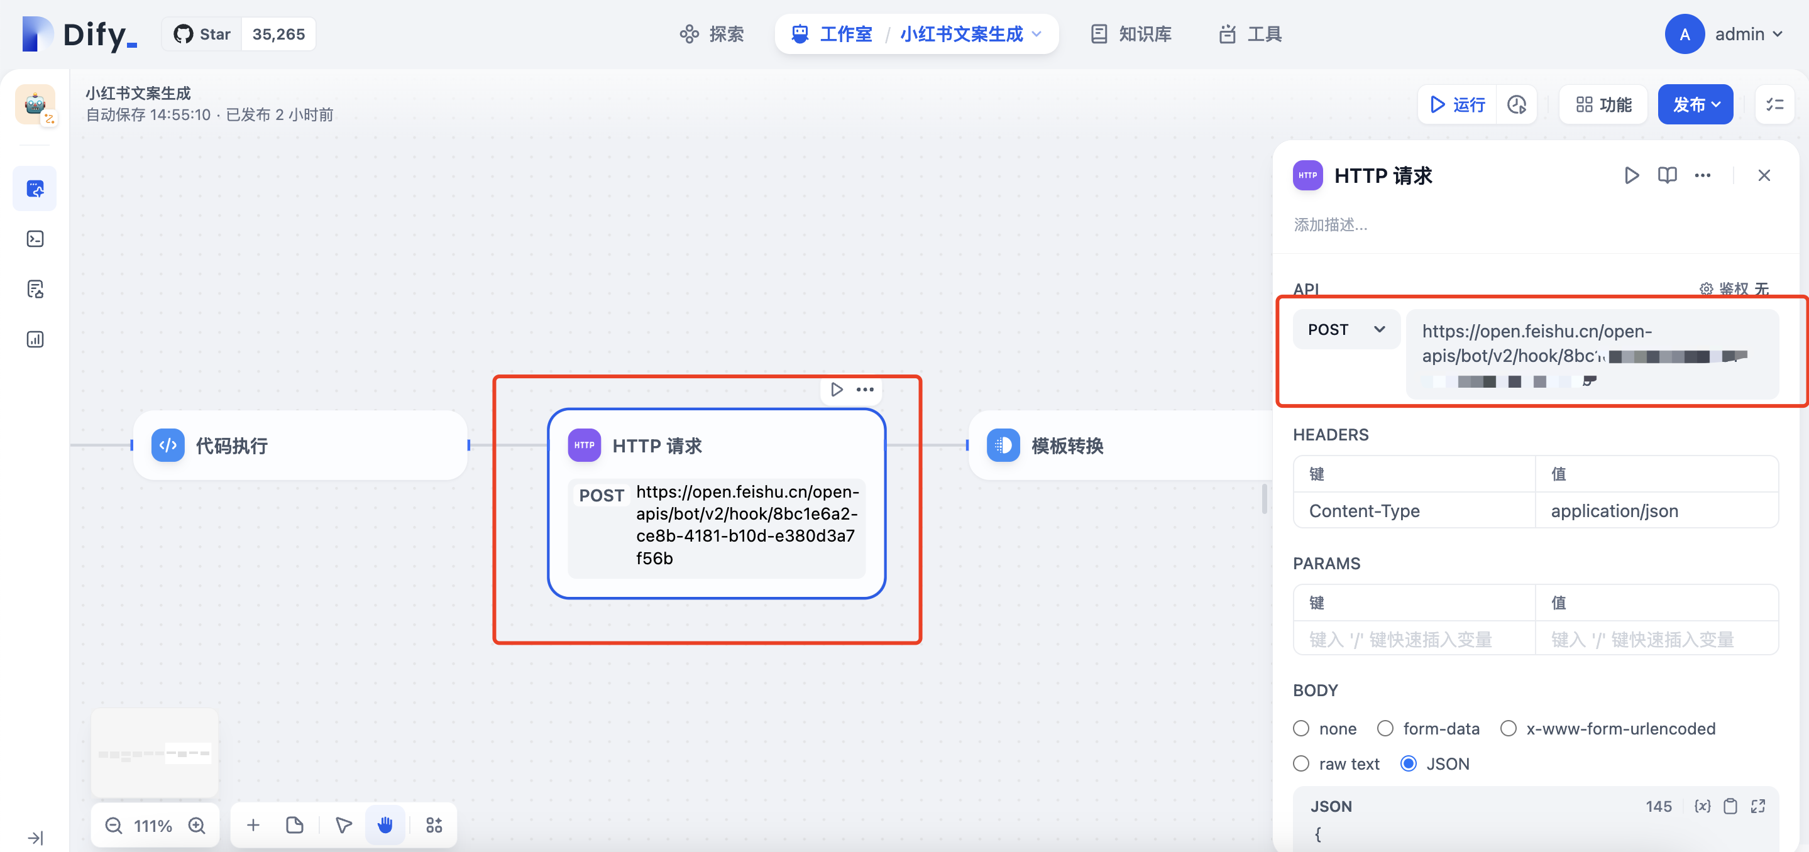Click zoom in magnifier icon

point(197,826)
